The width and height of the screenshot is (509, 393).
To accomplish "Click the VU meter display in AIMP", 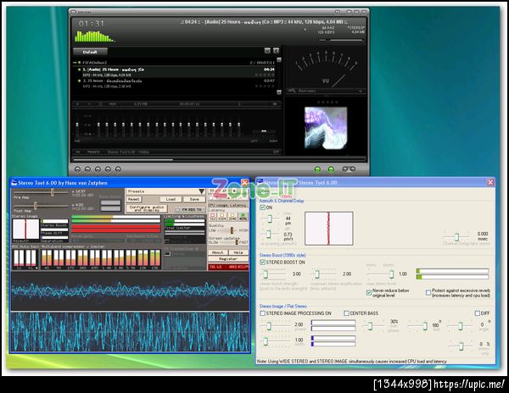I will (326, 69).
